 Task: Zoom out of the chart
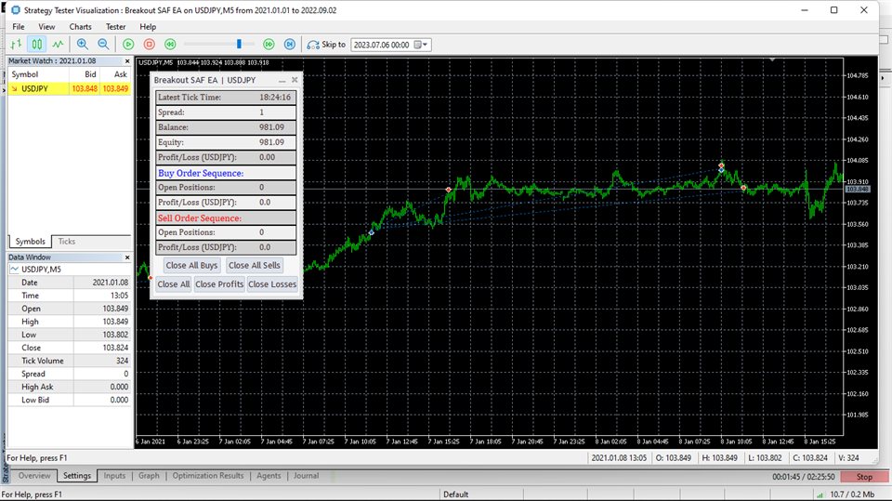click(103, 44)
